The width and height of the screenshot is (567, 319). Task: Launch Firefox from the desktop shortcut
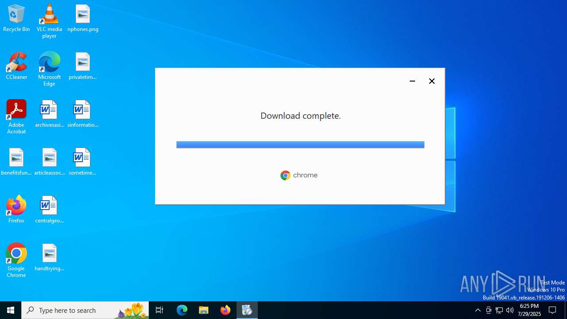click(16, 209)
